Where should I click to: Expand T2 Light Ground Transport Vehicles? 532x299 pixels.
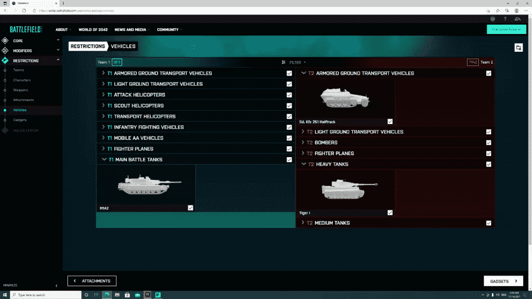point(302,132)
